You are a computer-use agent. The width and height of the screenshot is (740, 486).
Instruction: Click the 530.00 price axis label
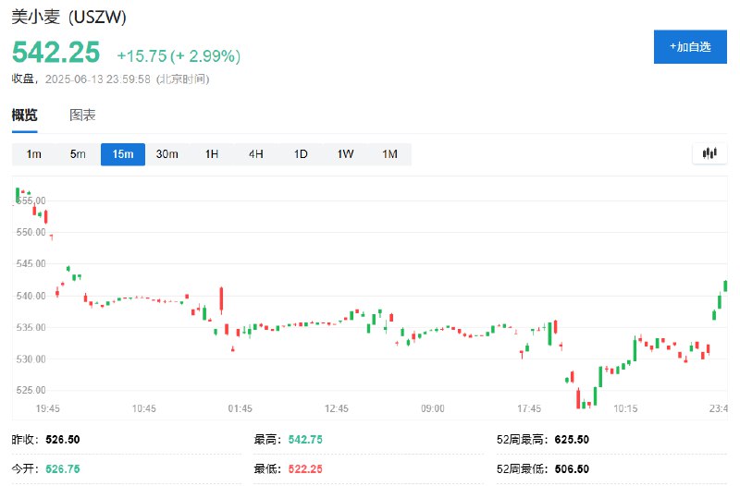(x=31, y=358)
